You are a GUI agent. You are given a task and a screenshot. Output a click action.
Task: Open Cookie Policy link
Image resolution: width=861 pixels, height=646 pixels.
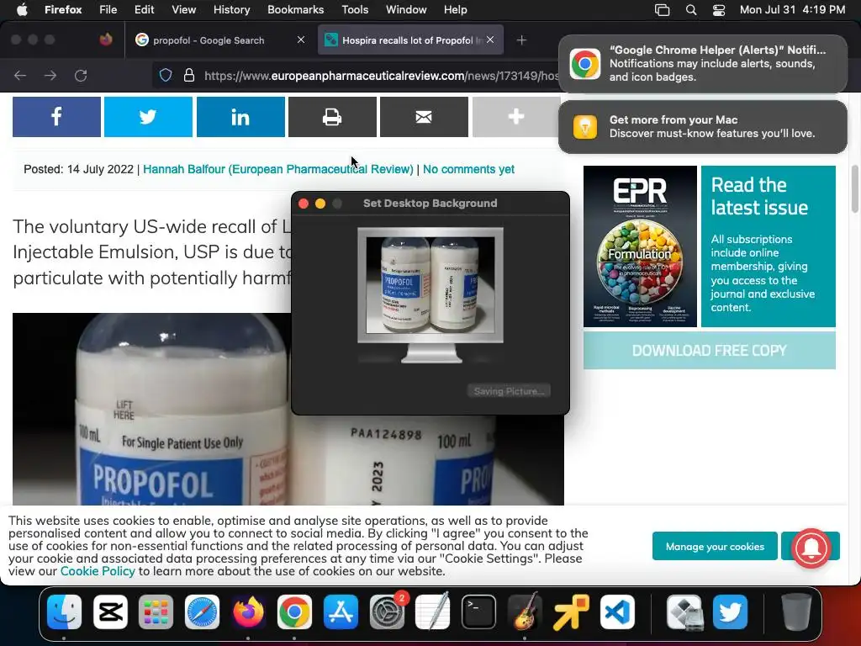point(98,571)
